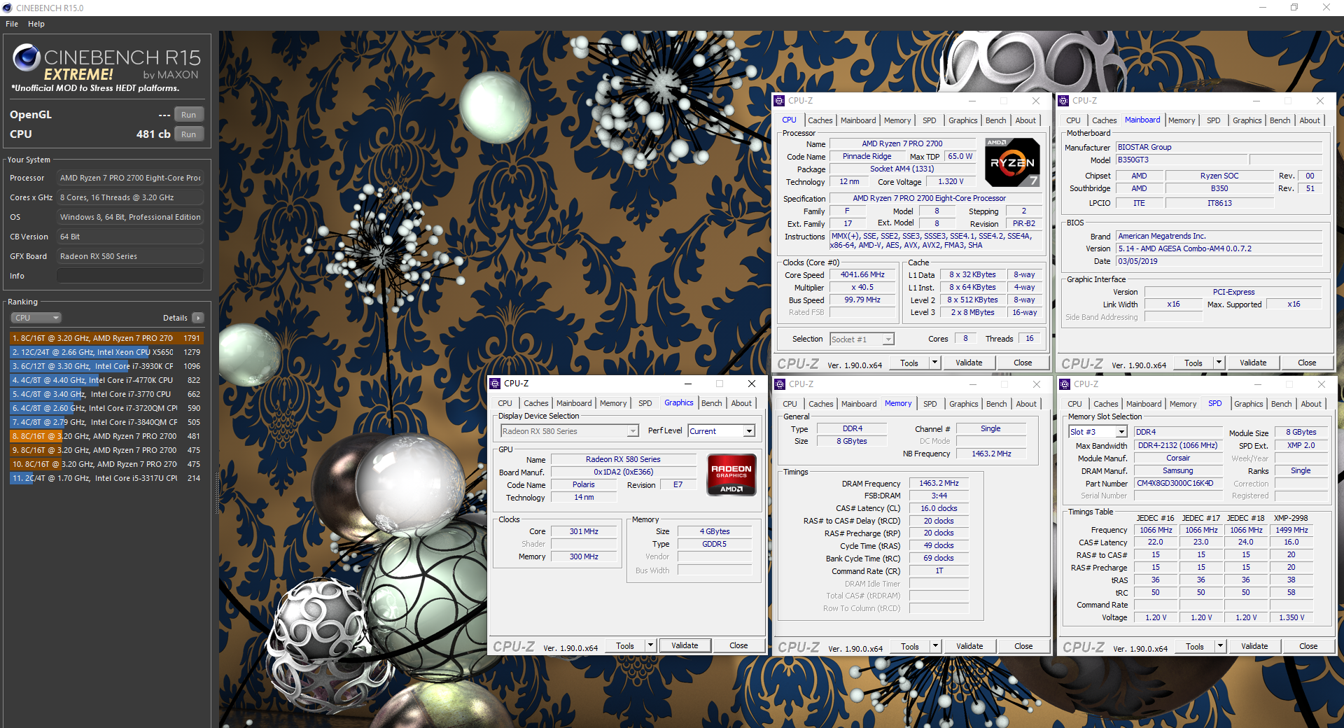1344x728 pixels.
Task: Click the Core Speed value 4041.66 MHz
Action: [x=862, y=275]
